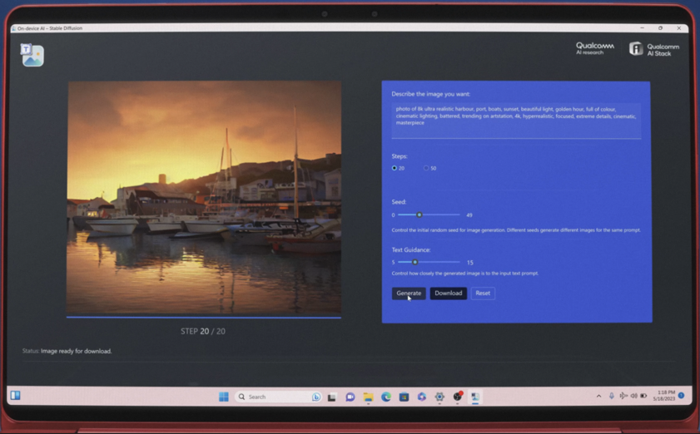Click the Download button

pyautogui.click(x=448, y=293)
